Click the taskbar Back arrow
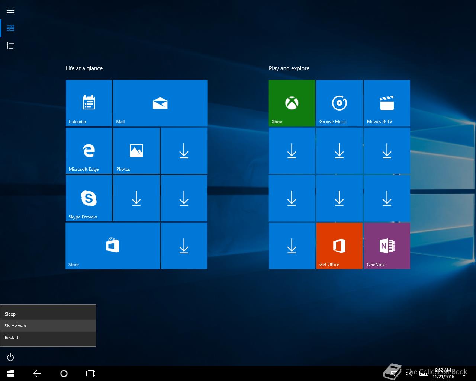 [x=37, y=374]
